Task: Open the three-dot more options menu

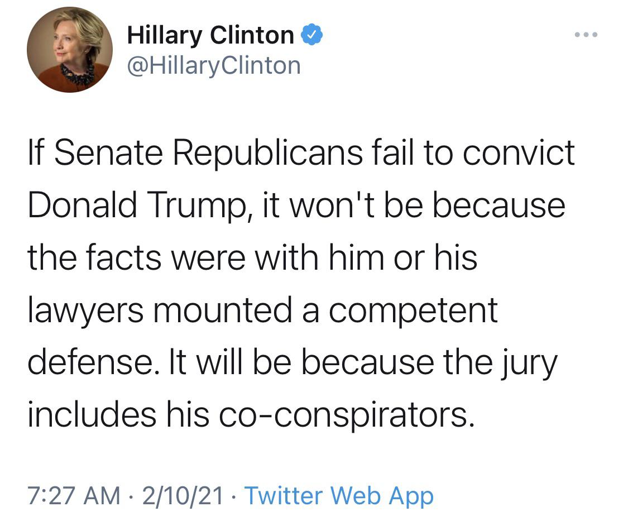Action: [x=586, y=35]
